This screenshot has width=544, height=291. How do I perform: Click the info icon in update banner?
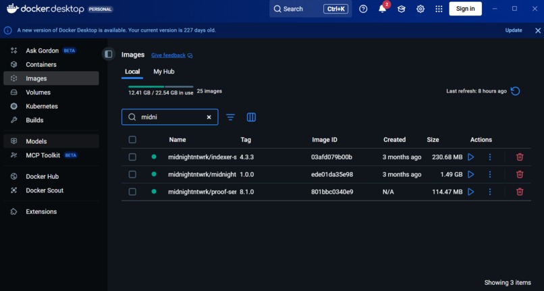(7, 30)
